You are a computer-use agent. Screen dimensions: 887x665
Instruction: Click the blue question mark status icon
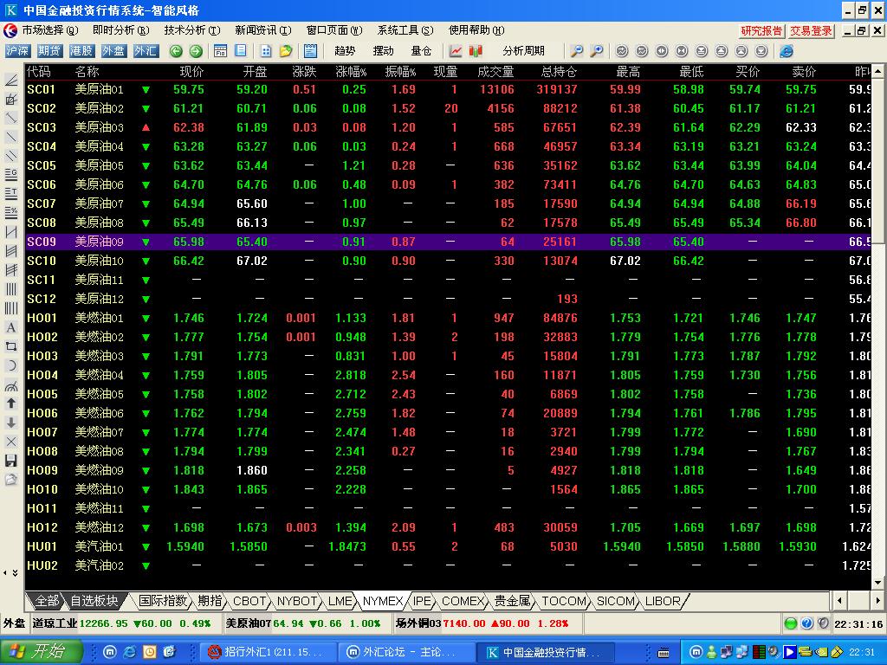pyautogui.click(x=807, y=623)
